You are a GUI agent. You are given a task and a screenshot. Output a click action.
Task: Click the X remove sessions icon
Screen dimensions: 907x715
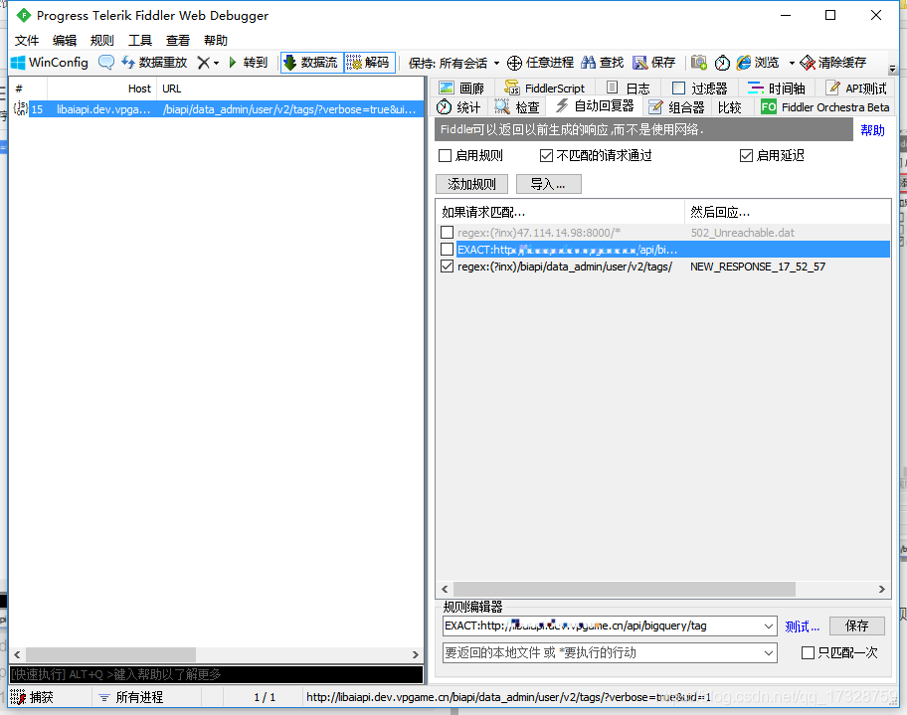tap(203, 63)
